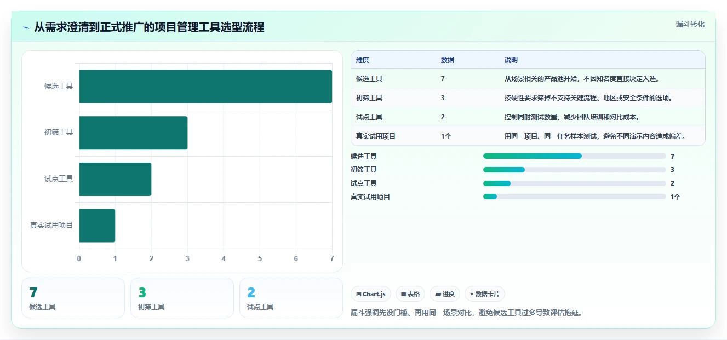Image resolution: width=727 pixels, height=340 pixels.
Task: Click the chart y-axis label 初筛工具
Action: 59,132
